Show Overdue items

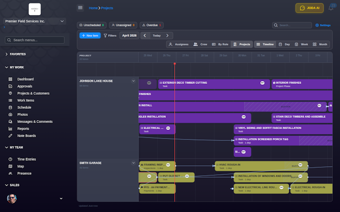click(x=152, y=25)
